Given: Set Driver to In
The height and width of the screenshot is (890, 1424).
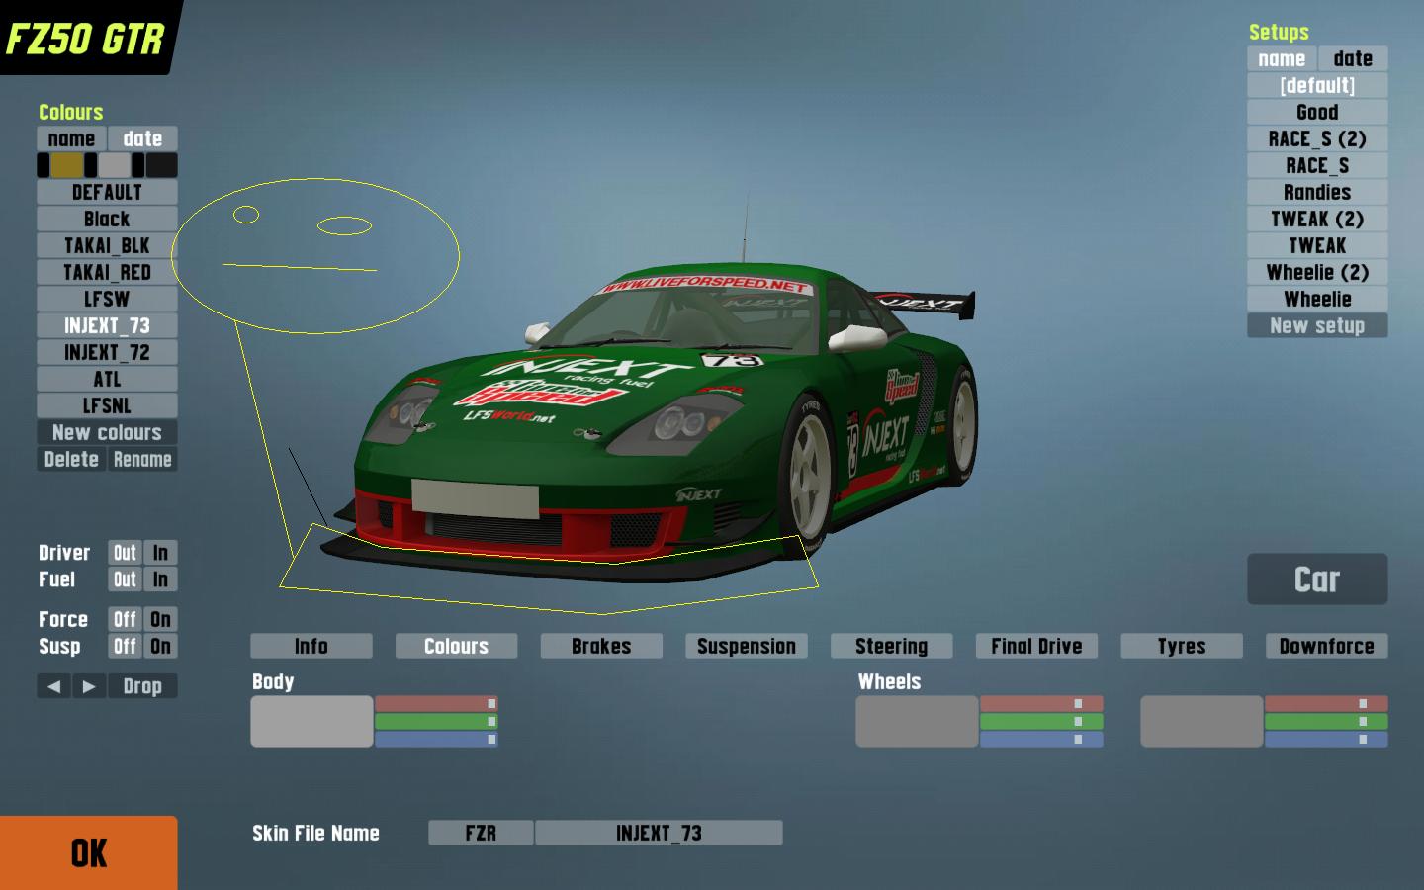Looking at the screenshot, I should 160,553.
